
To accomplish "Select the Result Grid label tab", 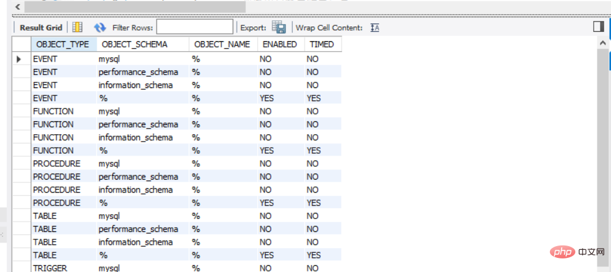I will click(41, 28).
